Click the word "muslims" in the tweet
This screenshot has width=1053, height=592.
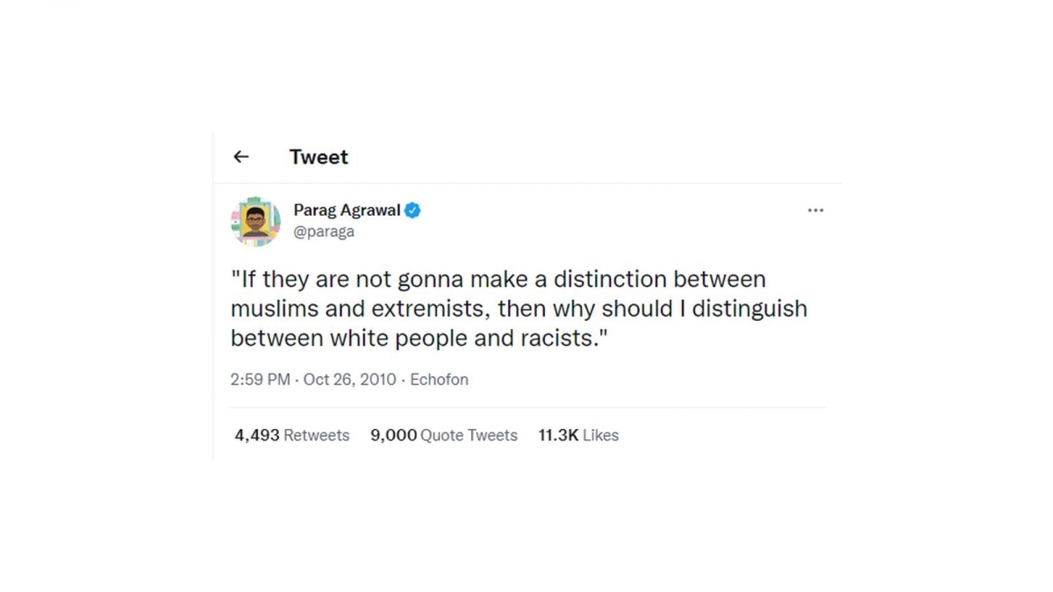click(x=274, y=309)
